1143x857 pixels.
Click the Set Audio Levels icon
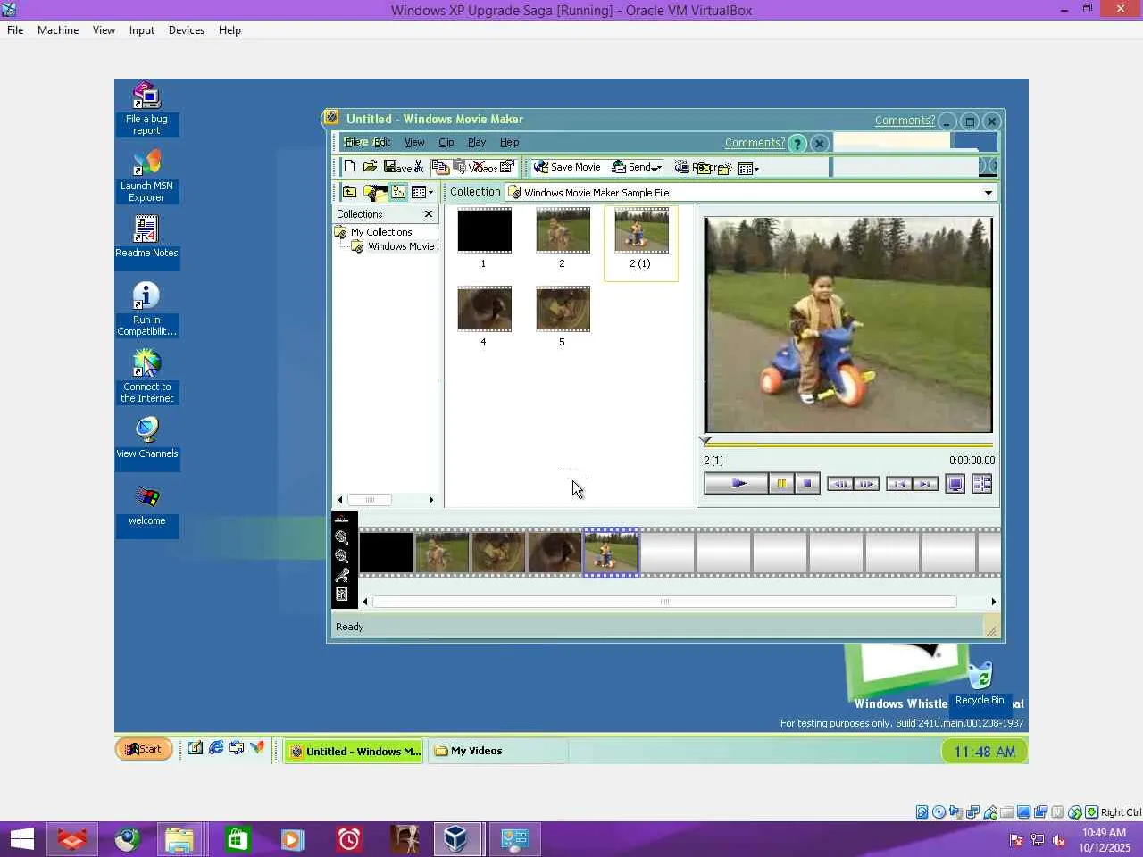click(341, 594)
